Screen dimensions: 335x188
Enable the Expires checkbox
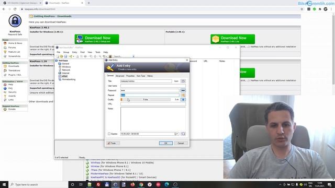pyautogui.click(x=109, y=134)
